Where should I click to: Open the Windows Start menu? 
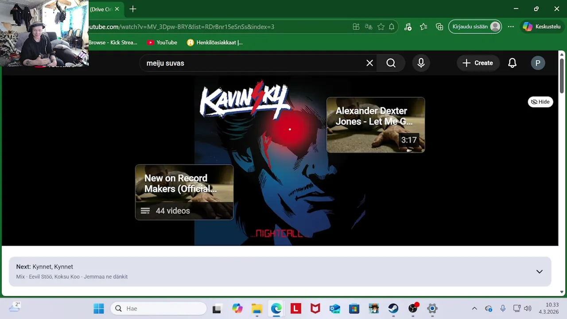(99, 308)
